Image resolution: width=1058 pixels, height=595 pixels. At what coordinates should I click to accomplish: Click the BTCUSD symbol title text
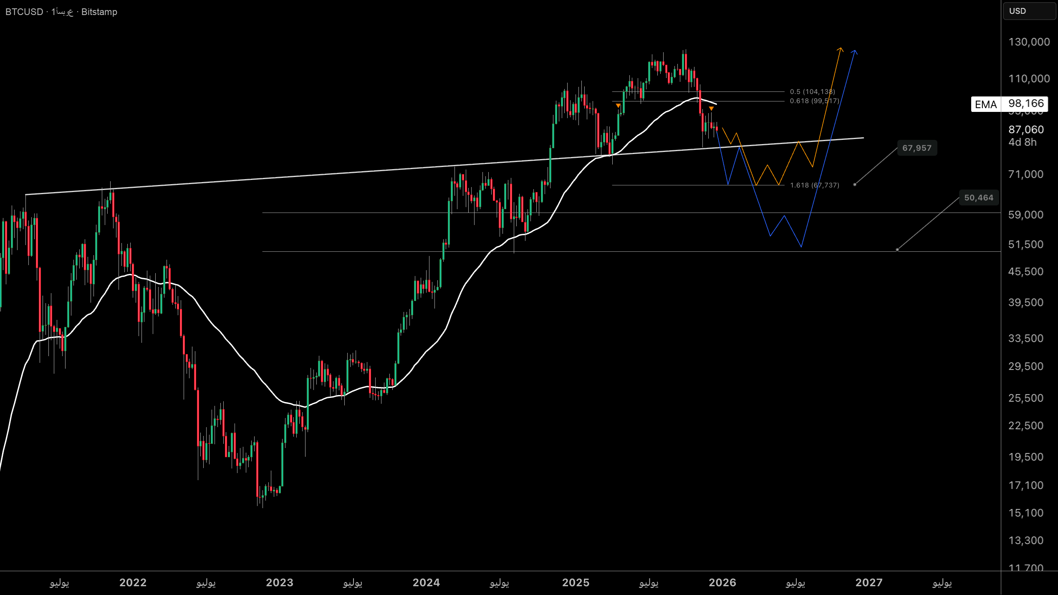click(x=24, y=12)
